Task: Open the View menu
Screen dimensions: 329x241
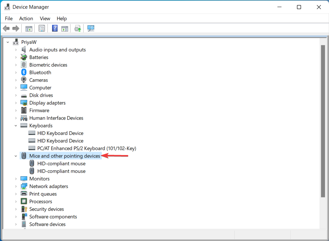Action: [x=45, y=19]
